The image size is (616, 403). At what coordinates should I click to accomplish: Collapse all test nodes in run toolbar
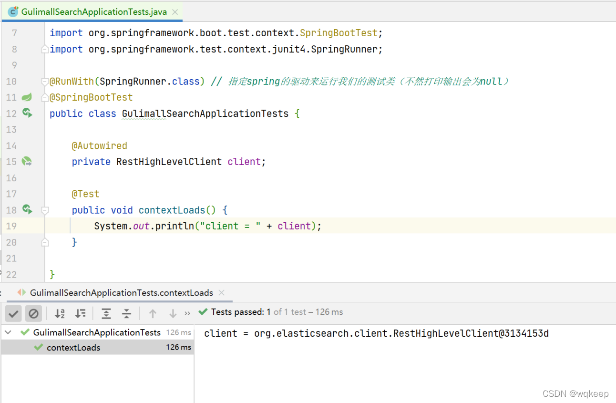coord(126,313)
